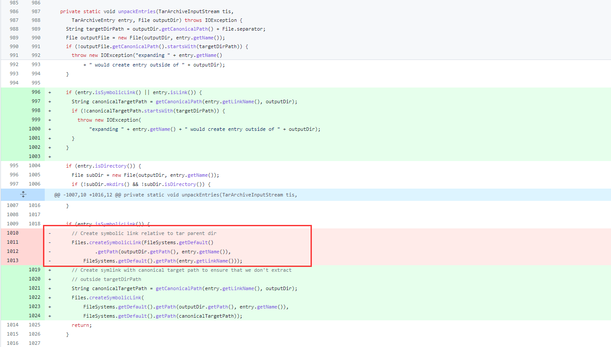
Task: Click 'if (!outputFile.getCanonicalPath().startsWith' line
Action: click(157, 46)
